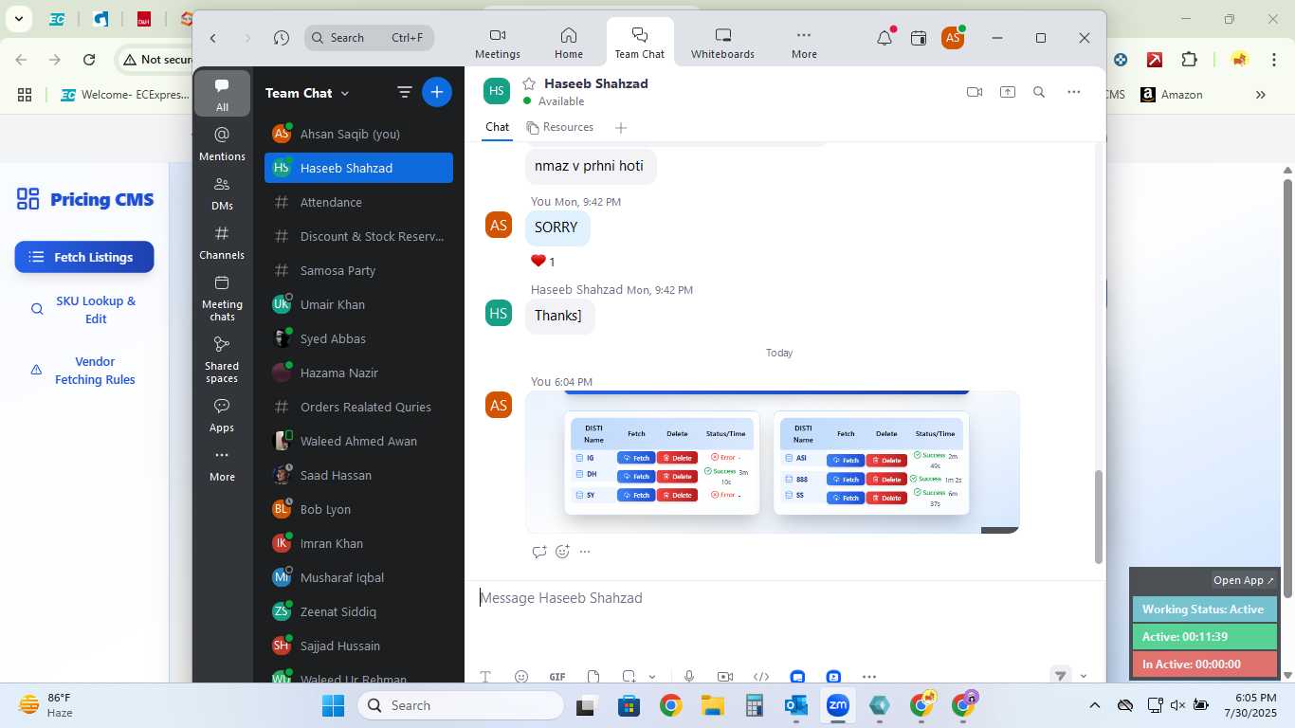
Task: Open Channels in the sidebar
Action: (222, 243)
